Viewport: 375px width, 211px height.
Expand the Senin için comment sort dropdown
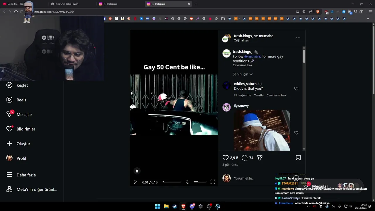[243, 74]
